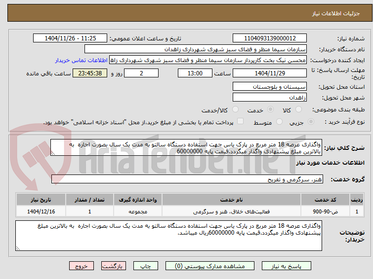Click service name فعالیت‌های خلاق، هنر و سرگرمی
The height and width of the screenshot is (279, 373).
point(232,211)
